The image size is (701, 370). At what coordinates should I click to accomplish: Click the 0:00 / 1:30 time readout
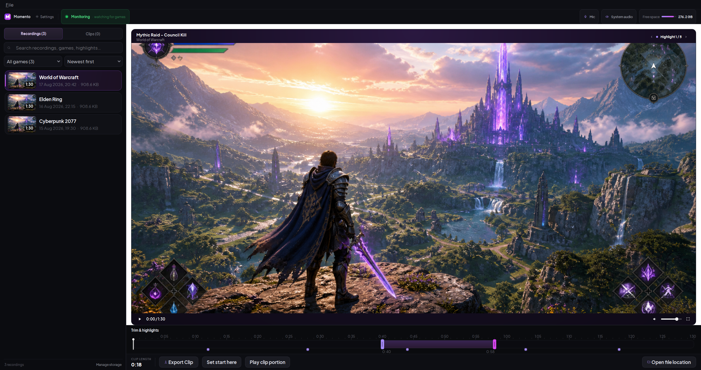pos(156,319)
